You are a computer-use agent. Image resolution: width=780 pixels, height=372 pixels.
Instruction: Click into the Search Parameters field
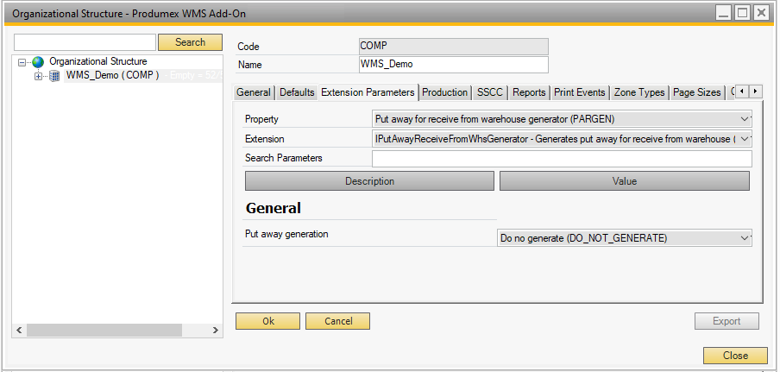(561, 158)
